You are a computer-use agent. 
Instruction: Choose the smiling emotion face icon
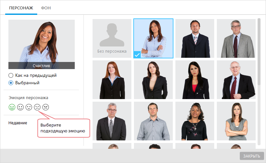pos(20,107)
